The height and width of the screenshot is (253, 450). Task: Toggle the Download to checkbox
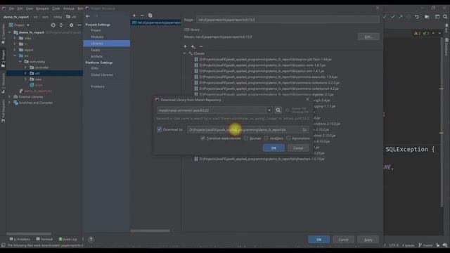coord(160,129)
